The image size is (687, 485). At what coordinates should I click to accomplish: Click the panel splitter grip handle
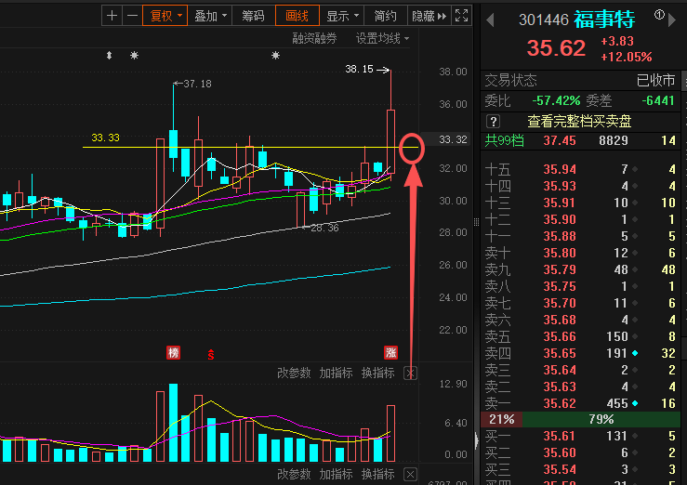pos(476,222)
